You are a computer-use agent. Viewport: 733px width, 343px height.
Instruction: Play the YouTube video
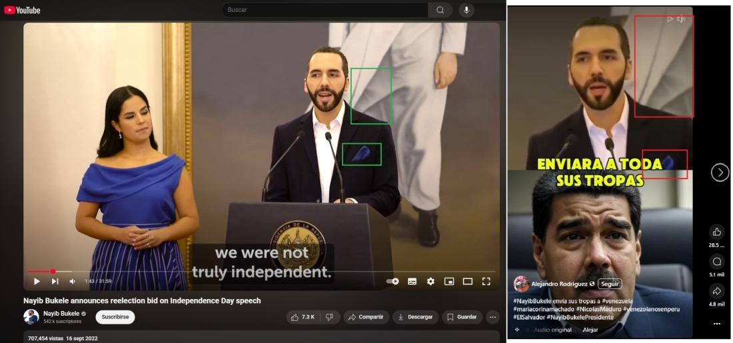click(37, 282)
